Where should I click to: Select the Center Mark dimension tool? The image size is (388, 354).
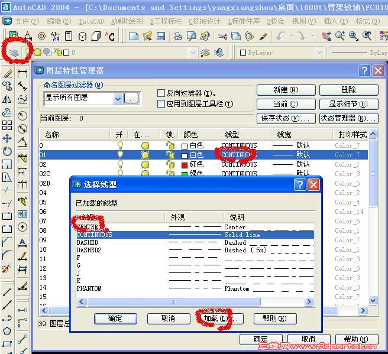tap(22, 227)
